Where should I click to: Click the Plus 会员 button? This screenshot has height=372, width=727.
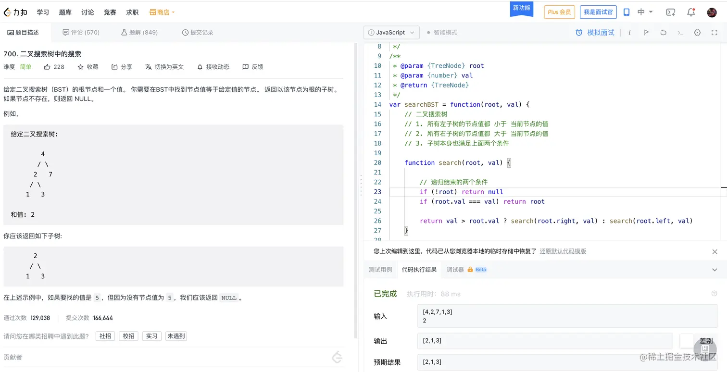coord(560,12)
